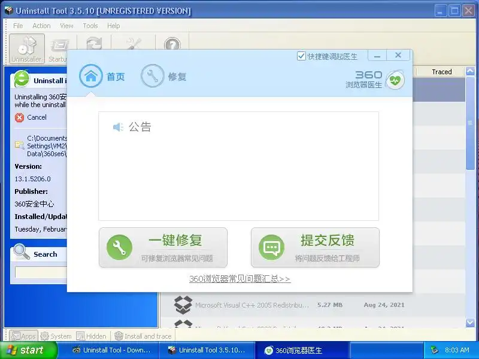Click the 公告 speaker icon
Screen dimensions: 479x359
pyautogui.click(x=118, y=127)
